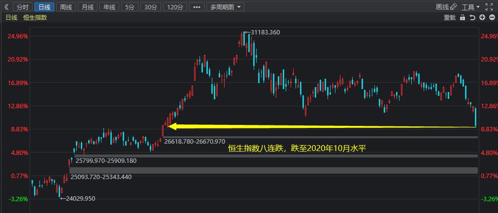The width and height of the screenshot is (498, 213).
Task: Click the 20.92% left axis label
Action: (x=18, y=59)
